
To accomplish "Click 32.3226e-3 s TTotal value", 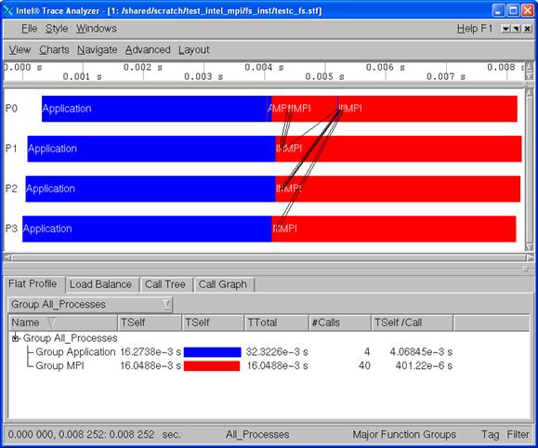I will tap(277, 352).
